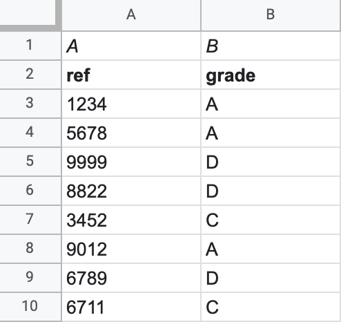This screenshot has height=322, width=341.
Task: Select row 5 header
Action: [x=30, y=162]
